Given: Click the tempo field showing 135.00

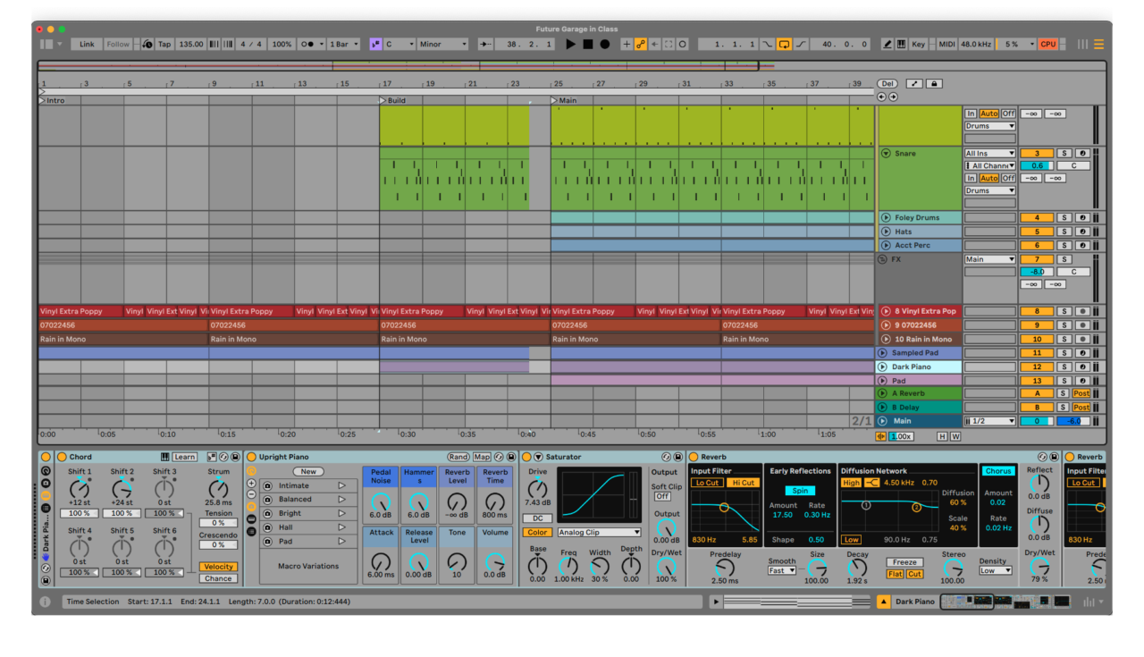Looking at the screenshot, I should 190,44.
